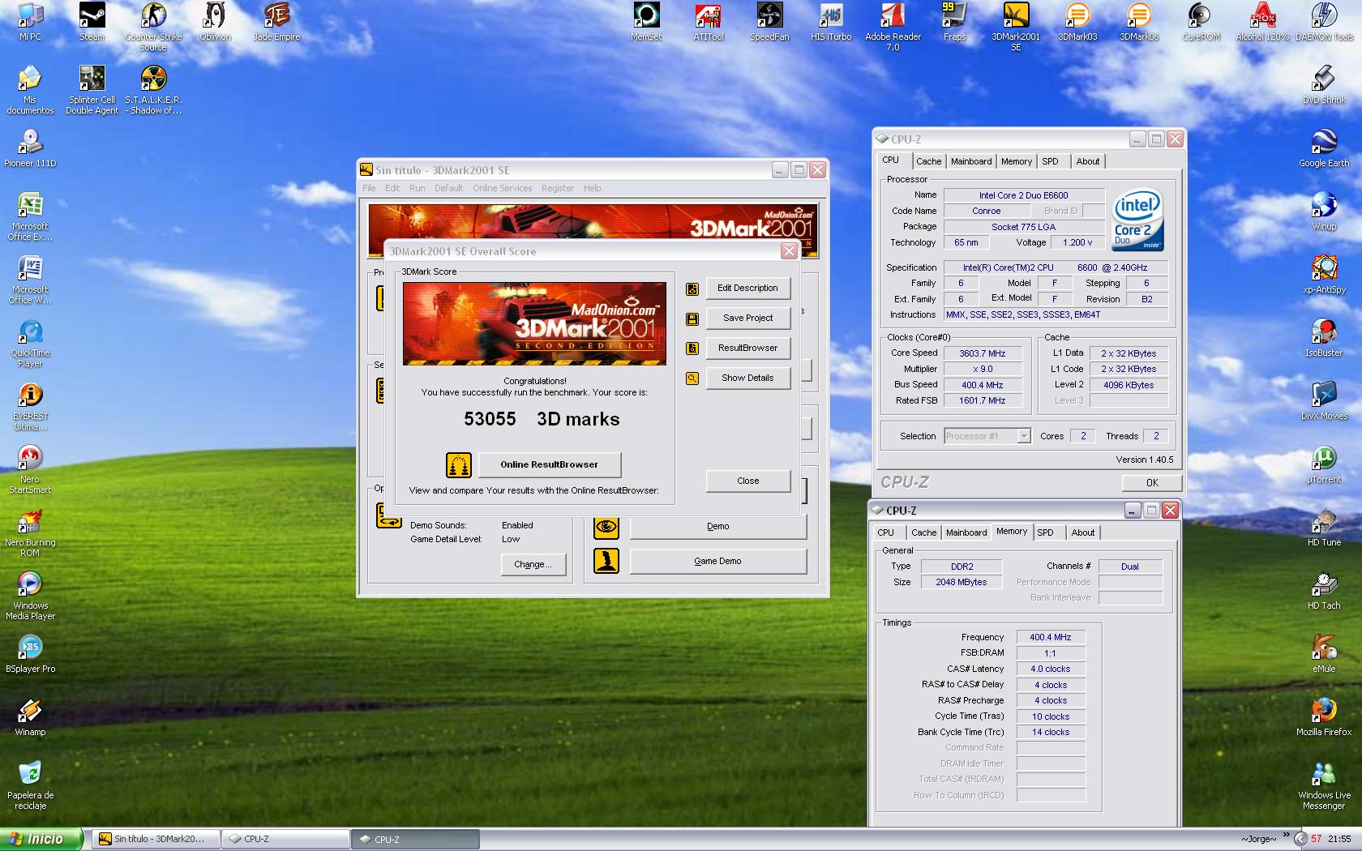This screenshot has width=1362, height=851.
Task: Open CureROM desktop icon
Action: pyautogui.click(x=1201, y=22)
